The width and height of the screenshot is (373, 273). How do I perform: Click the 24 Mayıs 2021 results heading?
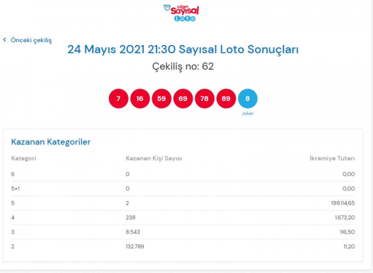point(183,49)
